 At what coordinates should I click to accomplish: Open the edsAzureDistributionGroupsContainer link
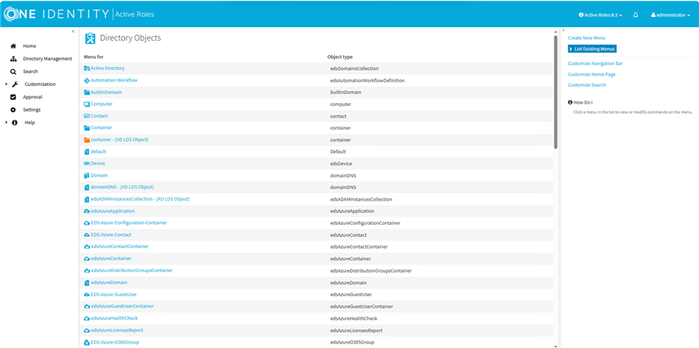pyautogui.click(x=131, y=270)
